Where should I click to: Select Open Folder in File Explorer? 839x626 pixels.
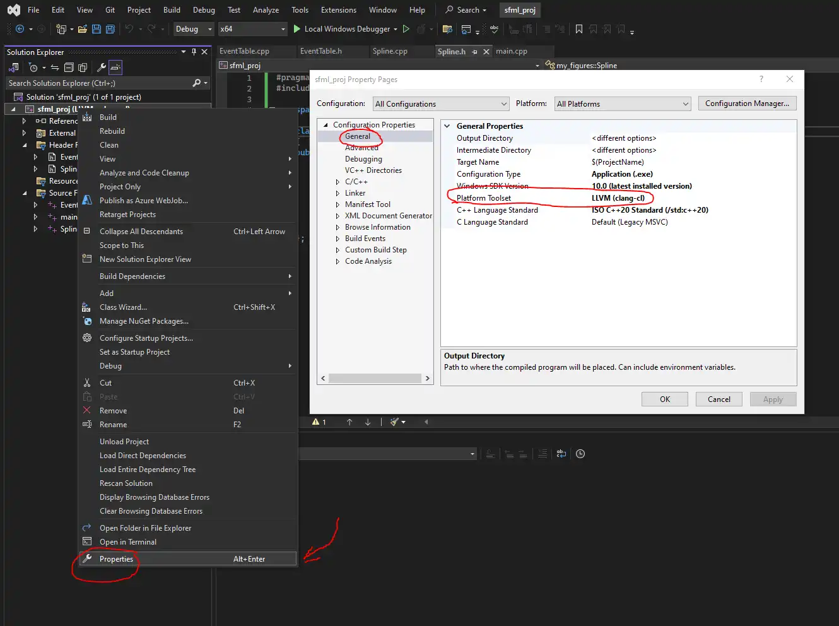click(188, 528)
